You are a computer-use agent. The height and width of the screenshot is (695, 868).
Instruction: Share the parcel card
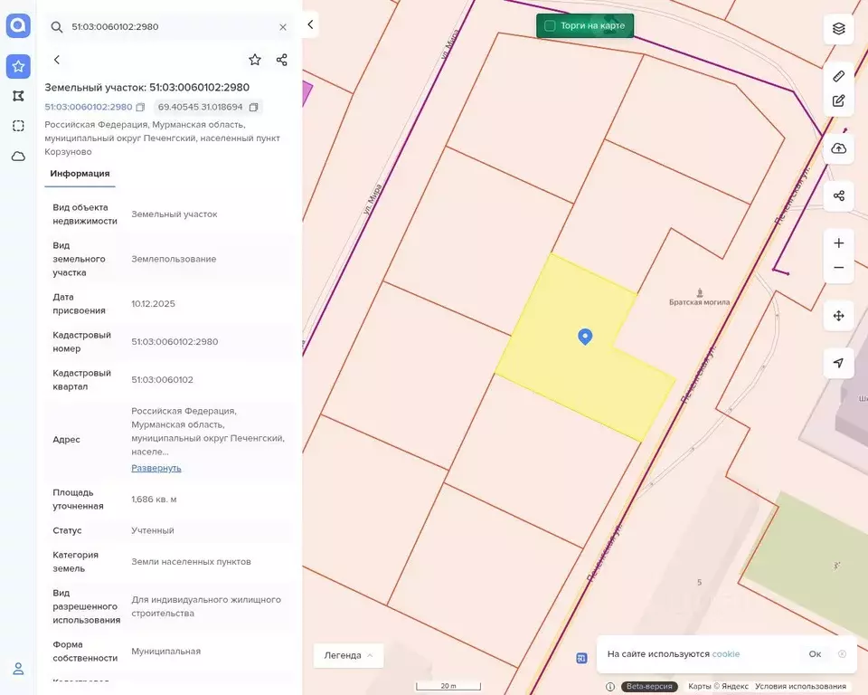(x=282, y=60)
